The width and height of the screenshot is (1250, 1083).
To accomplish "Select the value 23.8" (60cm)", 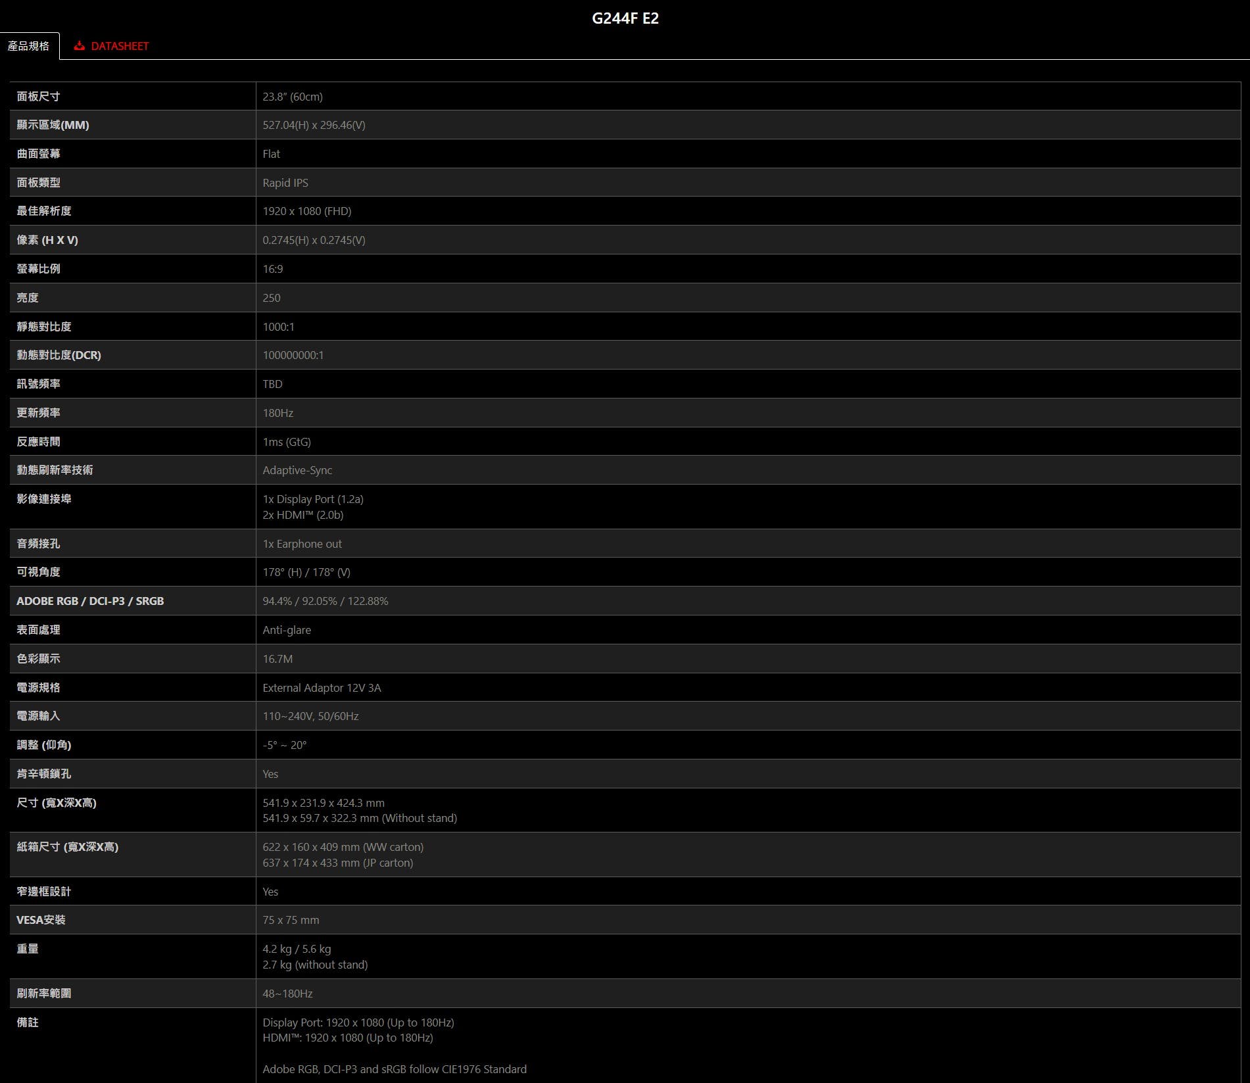I will (293, 97).
